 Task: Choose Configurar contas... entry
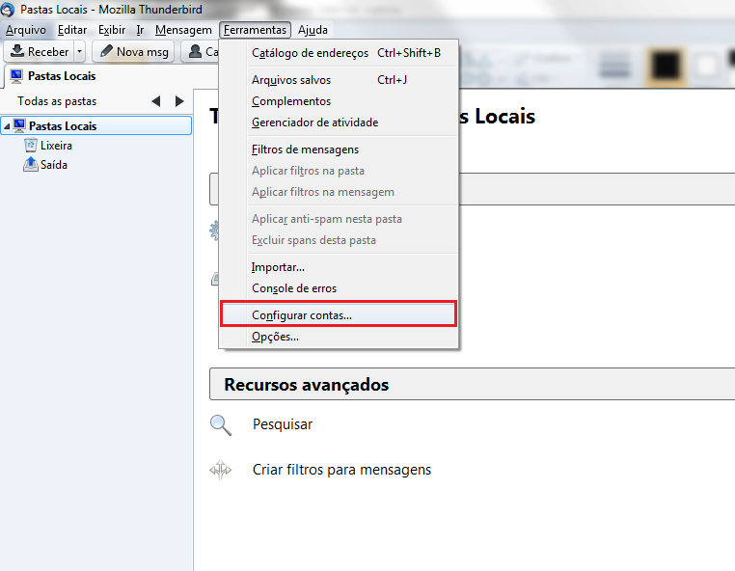339,315
